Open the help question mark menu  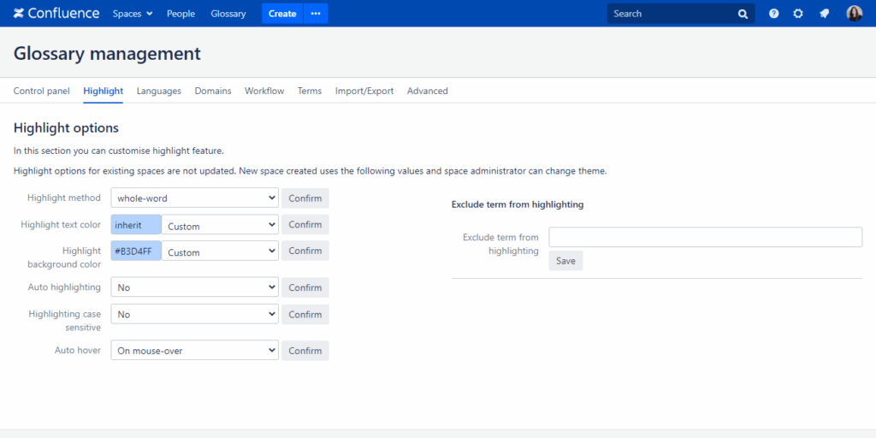pos(773,14)
